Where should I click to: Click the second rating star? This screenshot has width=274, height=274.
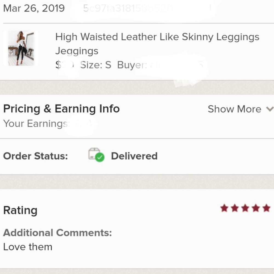pyautogui.click(x=235, y=208)
